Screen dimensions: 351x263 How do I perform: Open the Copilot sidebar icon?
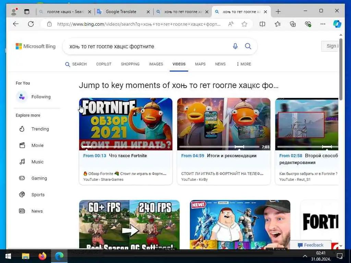(x=337, y=24)
